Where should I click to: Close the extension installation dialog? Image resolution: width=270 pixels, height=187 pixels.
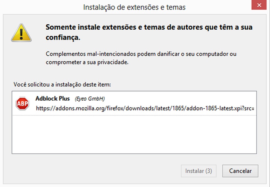(259, 5)
